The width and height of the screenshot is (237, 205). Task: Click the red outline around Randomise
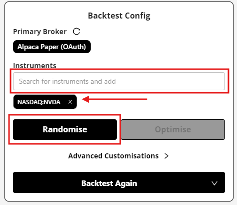[65, 115]
